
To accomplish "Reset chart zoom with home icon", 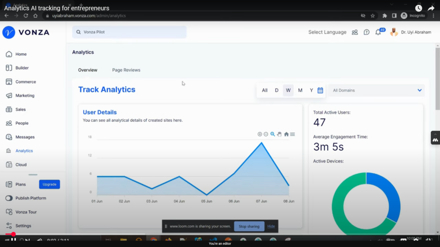I will tap(286, 134).
